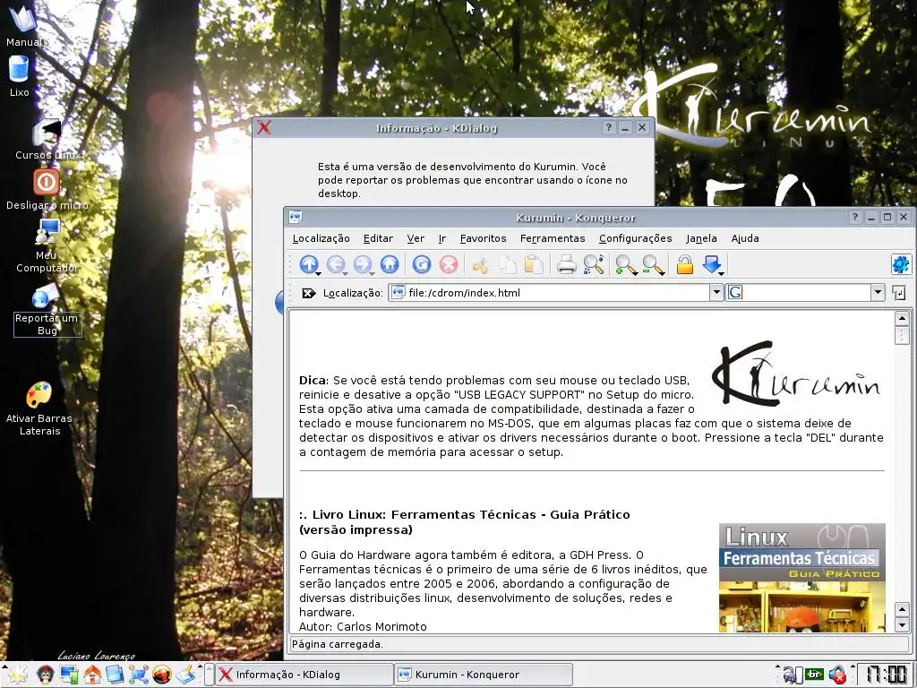
Task: Click the taskbar clock showing 17:00
Action: click(886, 675)
